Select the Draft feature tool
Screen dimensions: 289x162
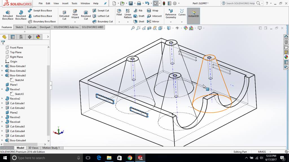pyautogui.click(x=139, y=16)
